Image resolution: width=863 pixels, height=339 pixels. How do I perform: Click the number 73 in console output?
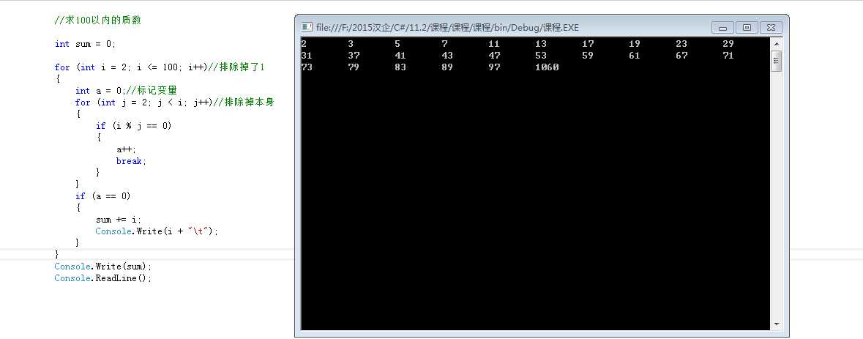click(307, 67)
